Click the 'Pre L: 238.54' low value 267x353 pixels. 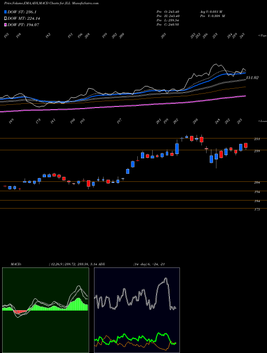pyautogui.click(x=168, y=20)
